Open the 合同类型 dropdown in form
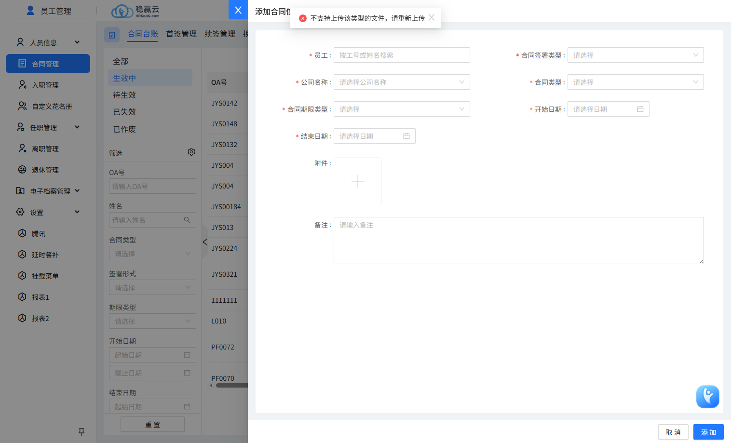The height and width of the screenshot is (443, 731). 635,82
